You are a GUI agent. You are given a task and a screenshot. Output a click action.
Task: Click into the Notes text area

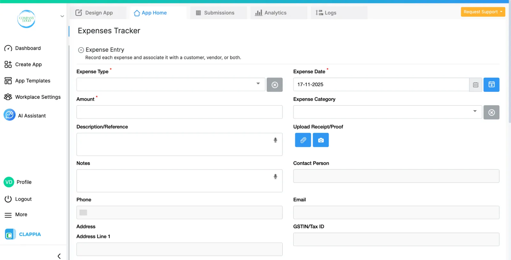(179, 181)
